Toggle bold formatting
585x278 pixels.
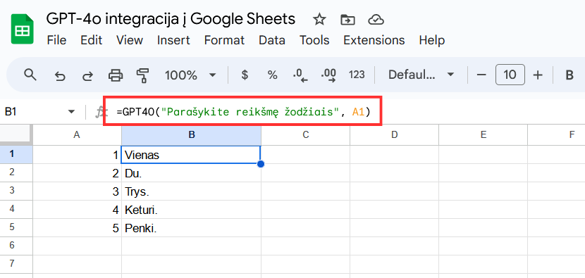pos(569,75)
